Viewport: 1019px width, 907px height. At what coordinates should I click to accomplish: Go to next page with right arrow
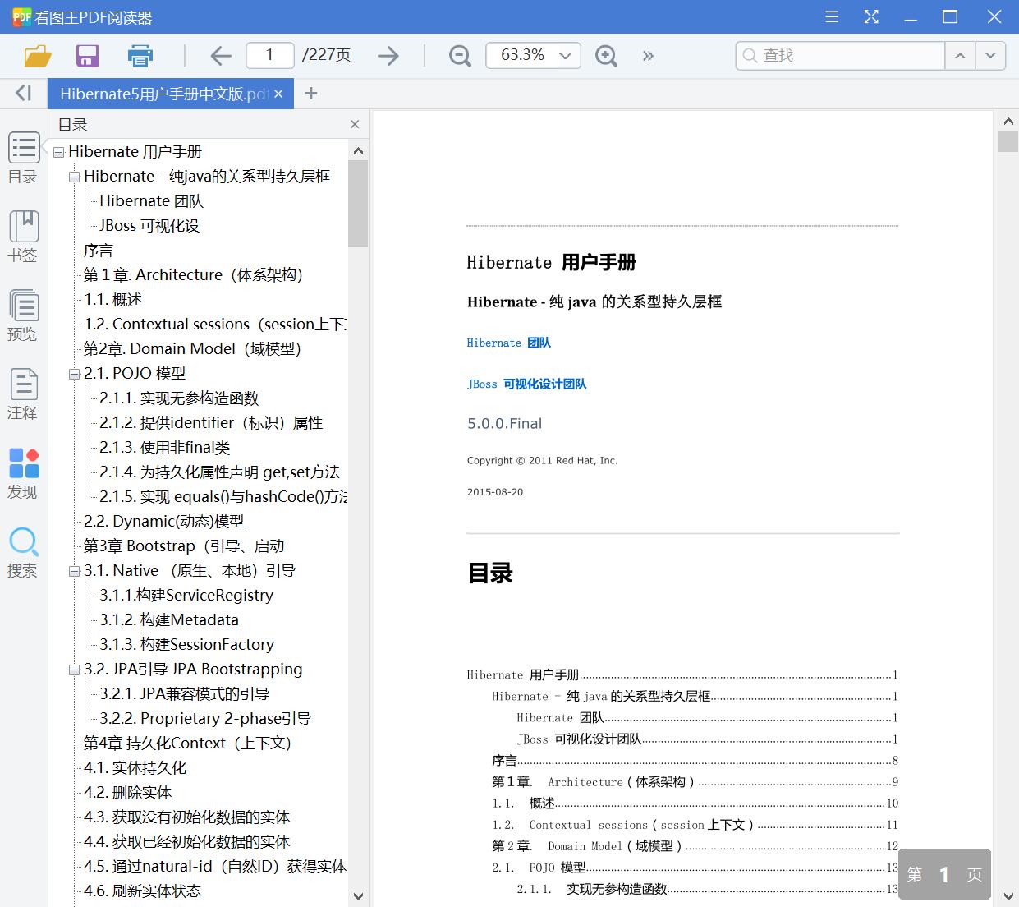coord(388,56)
